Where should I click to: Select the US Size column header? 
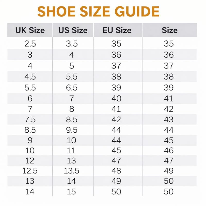click(x=73, y=30)
